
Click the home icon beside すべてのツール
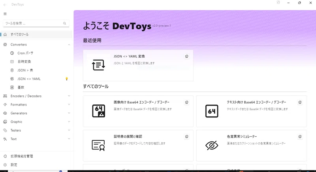(x=5, y=34)
